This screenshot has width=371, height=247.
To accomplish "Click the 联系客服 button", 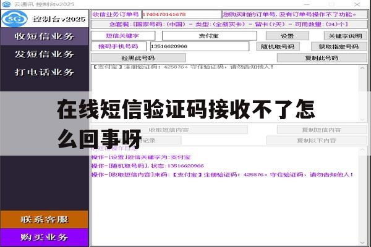I will [x=45, y=219].
